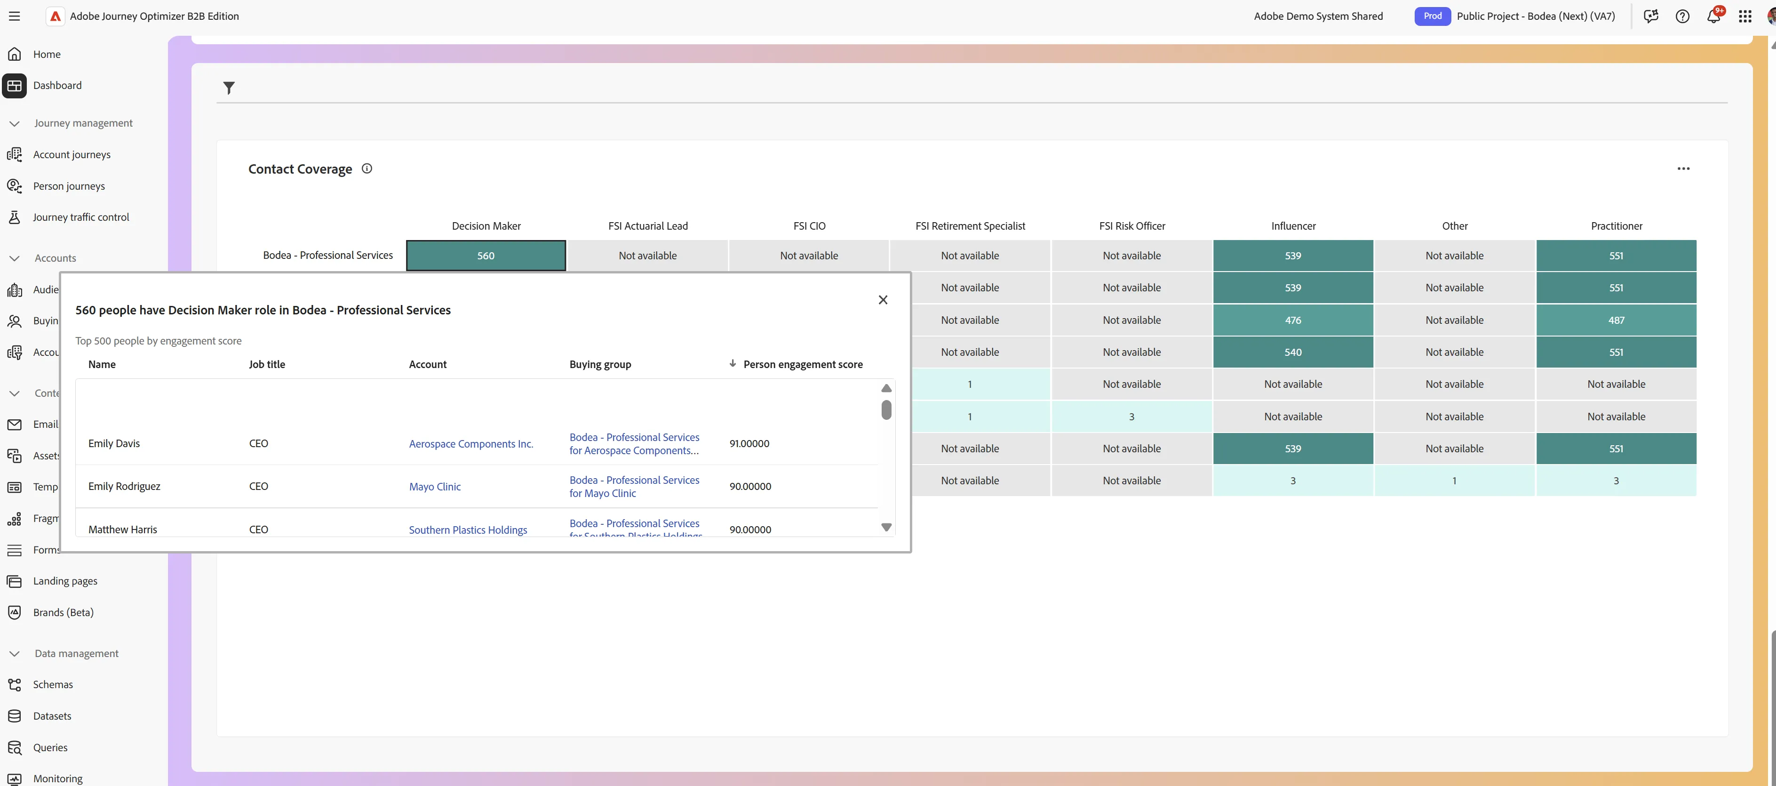Click Emily Davis name in table
This screenshot has width=1776, height=786.
[114, 443]
